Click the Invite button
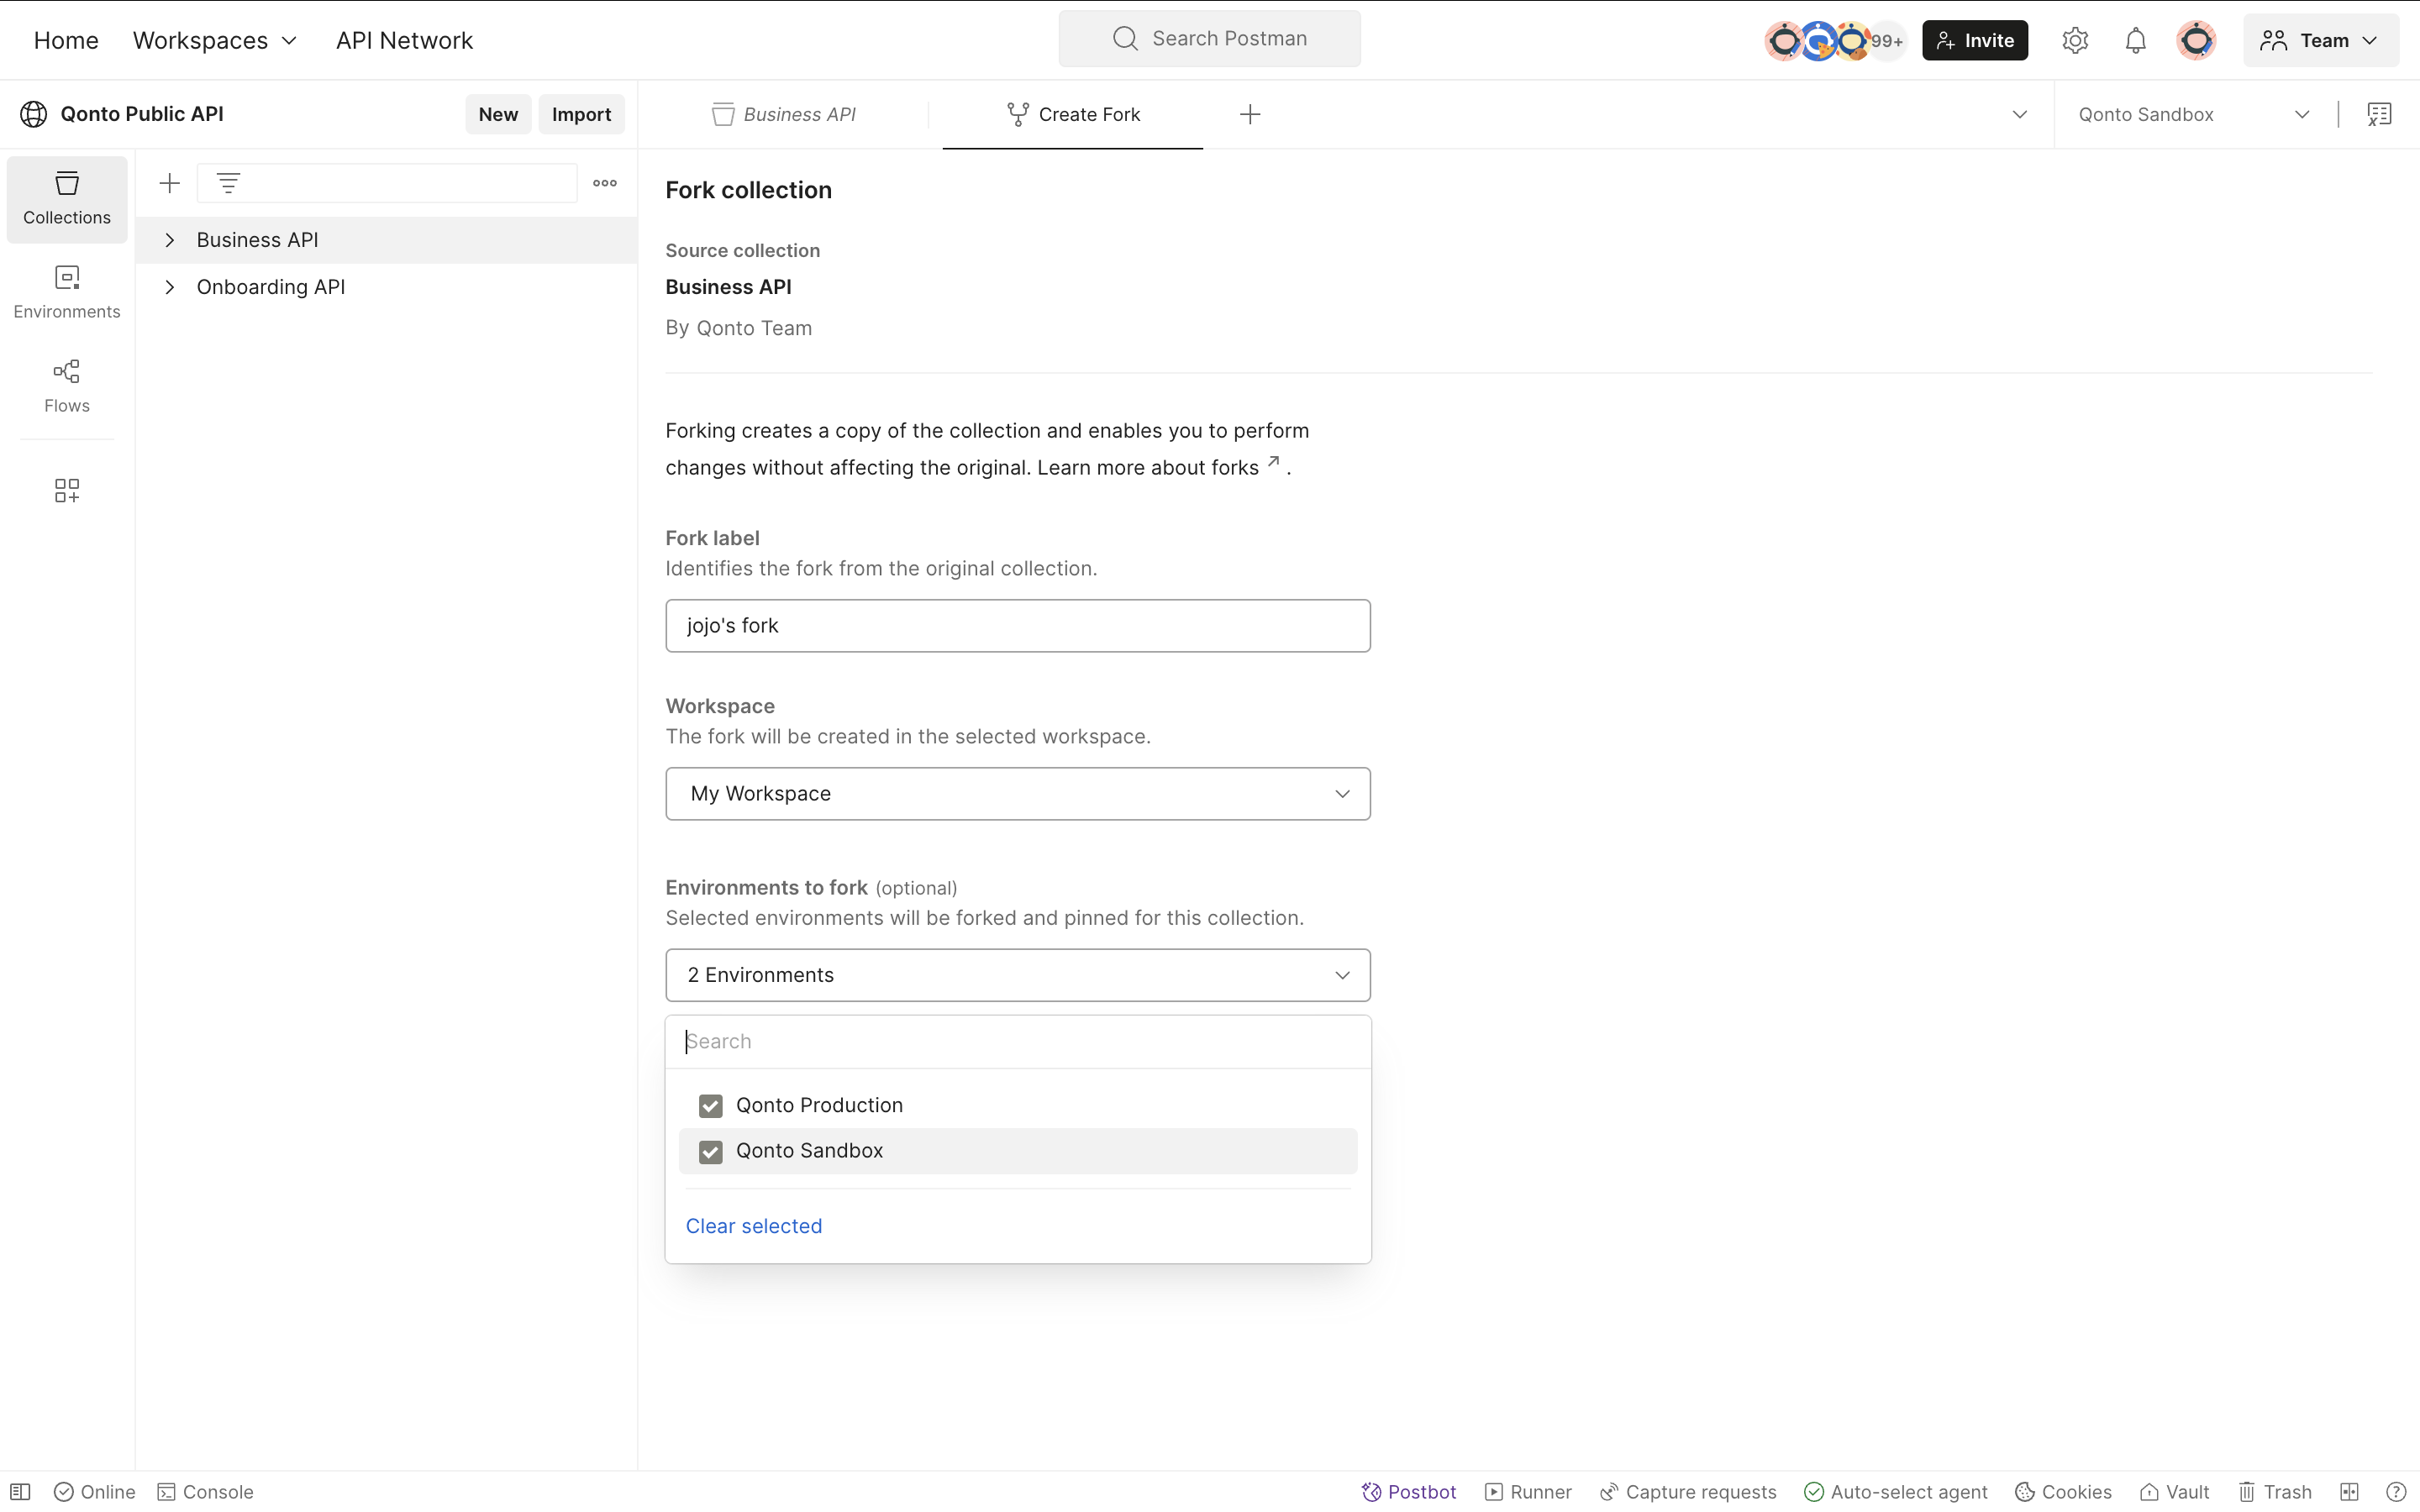 [1975, 40]
